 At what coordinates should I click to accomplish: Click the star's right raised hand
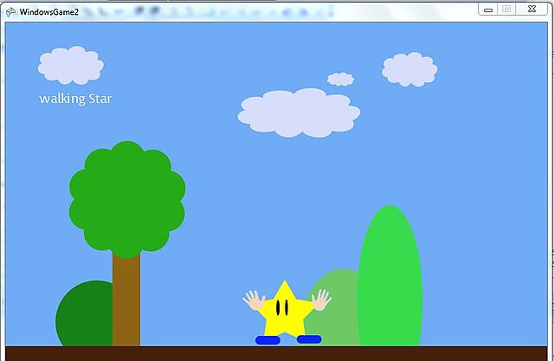pyautogui.click(x=321, y=300)
